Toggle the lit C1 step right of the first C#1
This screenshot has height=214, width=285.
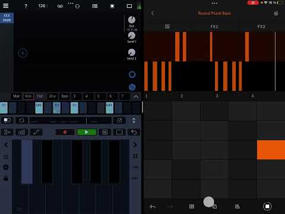coord(56,108)
